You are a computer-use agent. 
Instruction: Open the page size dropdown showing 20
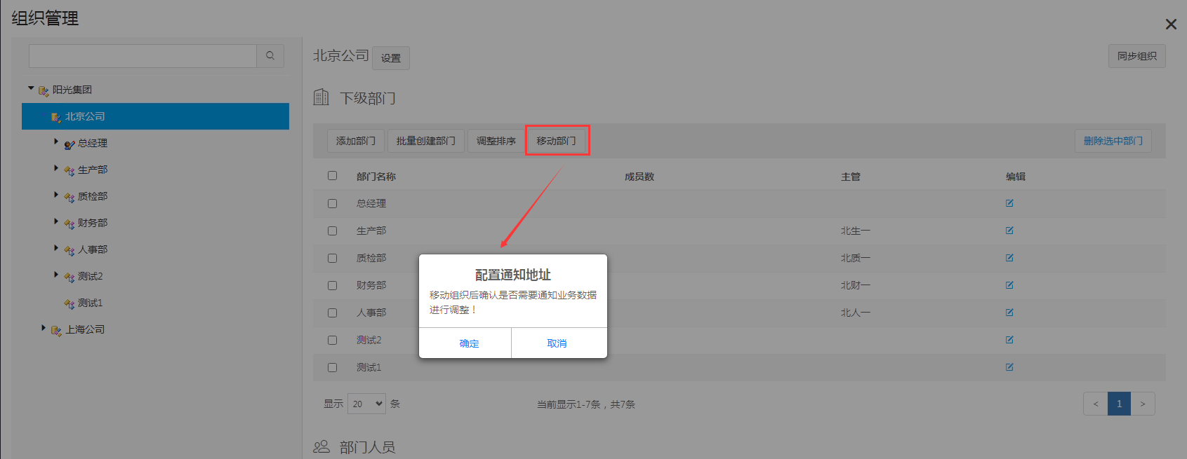(x=366, y=404)
